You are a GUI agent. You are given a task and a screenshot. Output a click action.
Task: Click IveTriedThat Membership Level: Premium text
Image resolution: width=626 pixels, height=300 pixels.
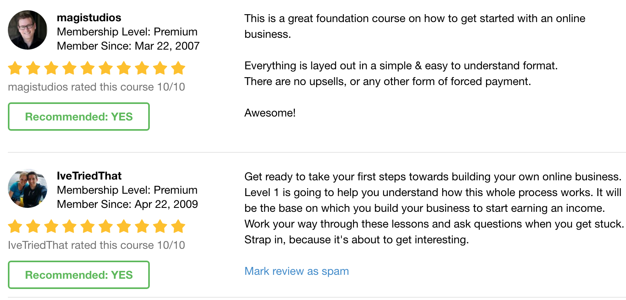point(127,190)
